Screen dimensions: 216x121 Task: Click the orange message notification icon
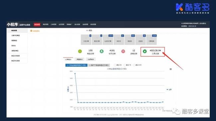(31, 31)
